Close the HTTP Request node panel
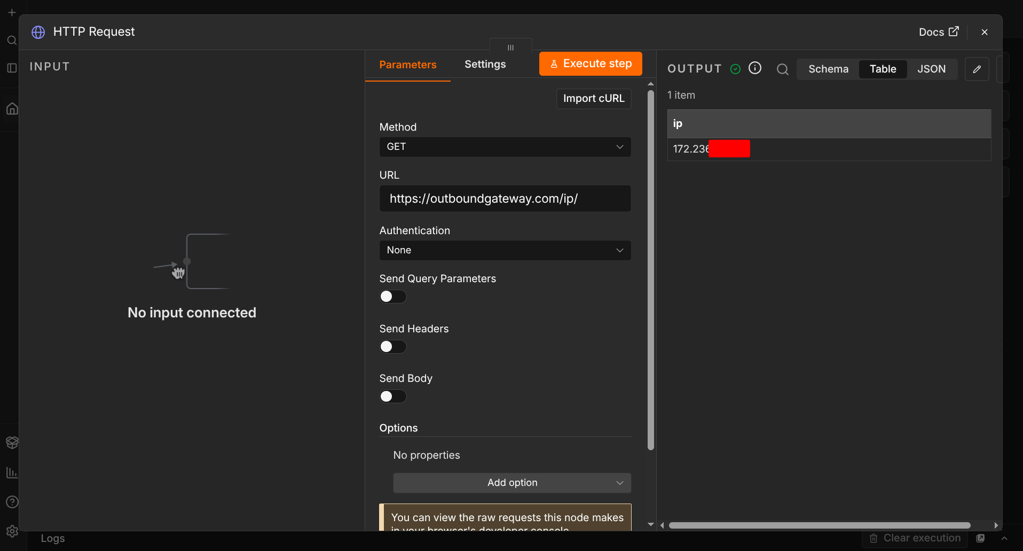Viewport: 1023px width, 551px height. 985,32
